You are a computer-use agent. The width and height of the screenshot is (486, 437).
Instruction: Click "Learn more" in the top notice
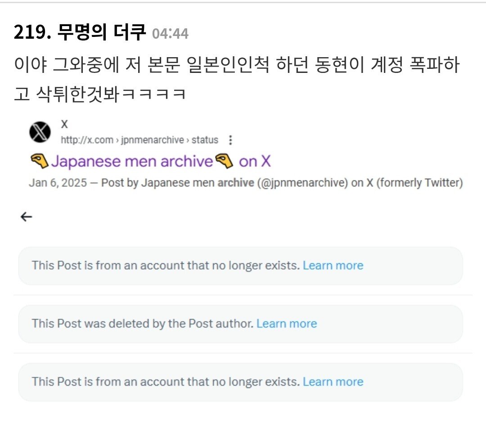click(x=333, y=266)
